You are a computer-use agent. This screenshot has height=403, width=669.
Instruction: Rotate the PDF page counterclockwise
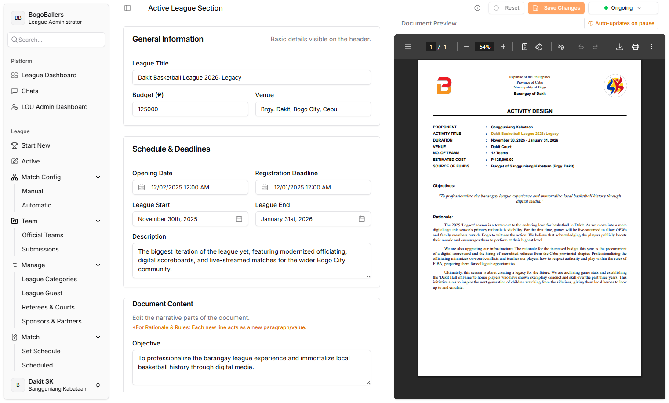pyautogui.click(x=539, y=47)
